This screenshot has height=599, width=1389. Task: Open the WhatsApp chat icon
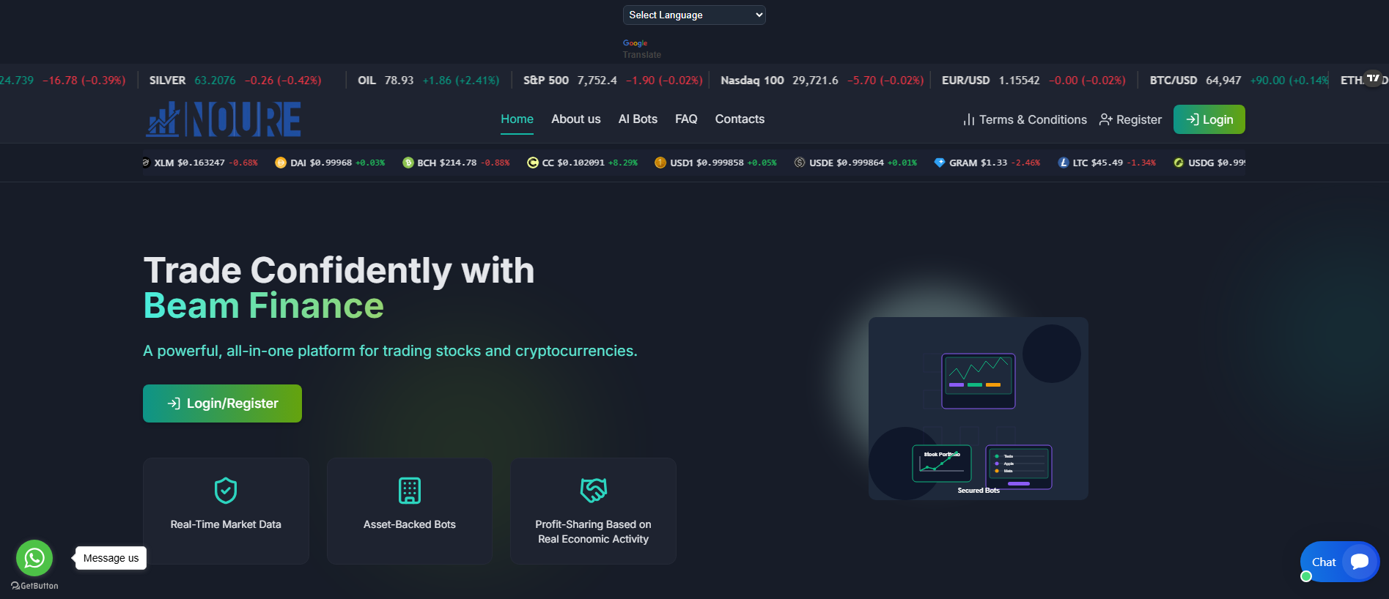coord(34,558)
